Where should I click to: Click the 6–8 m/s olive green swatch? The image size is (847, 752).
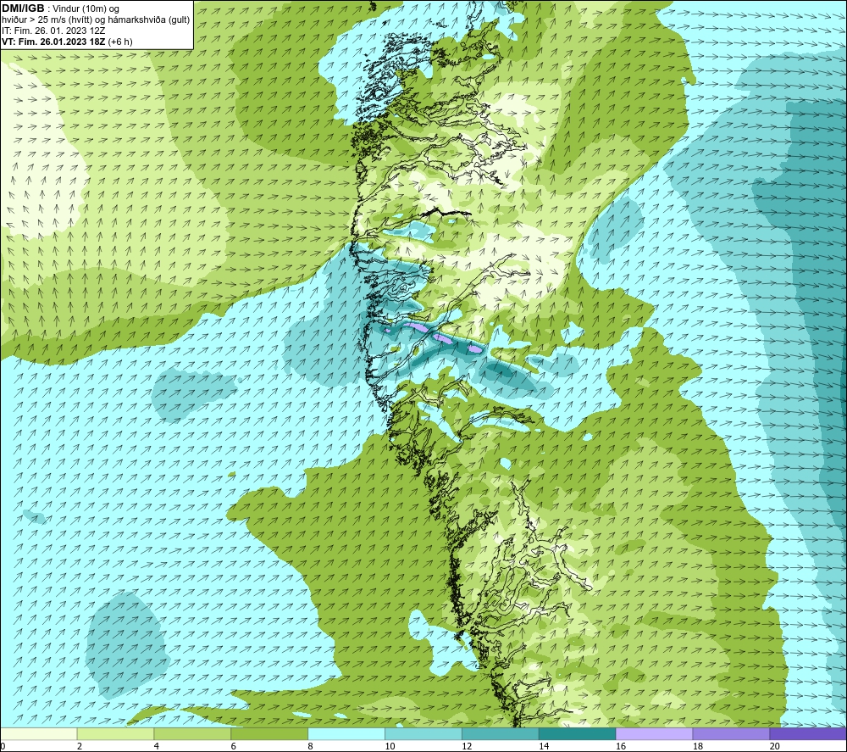point(269,733)
